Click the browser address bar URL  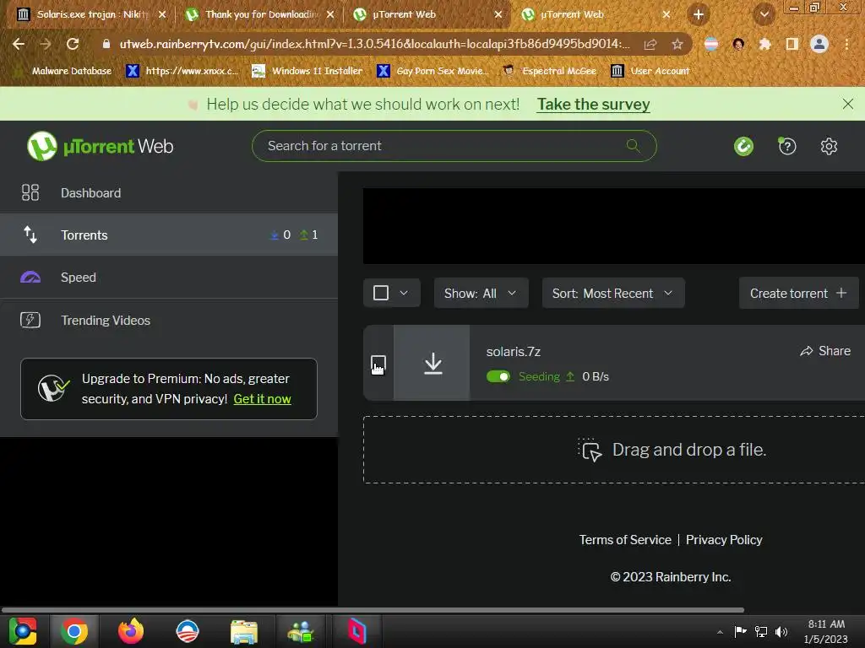tap(374, 44)
